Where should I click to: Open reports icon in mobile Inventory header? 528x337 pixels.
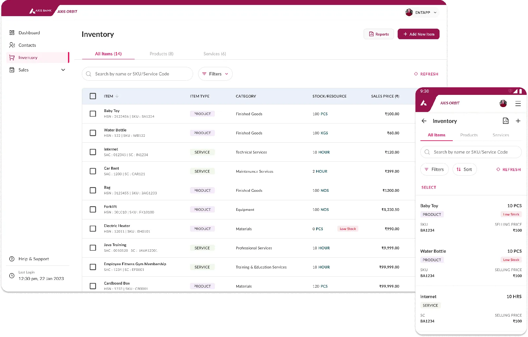click(506, 121)
